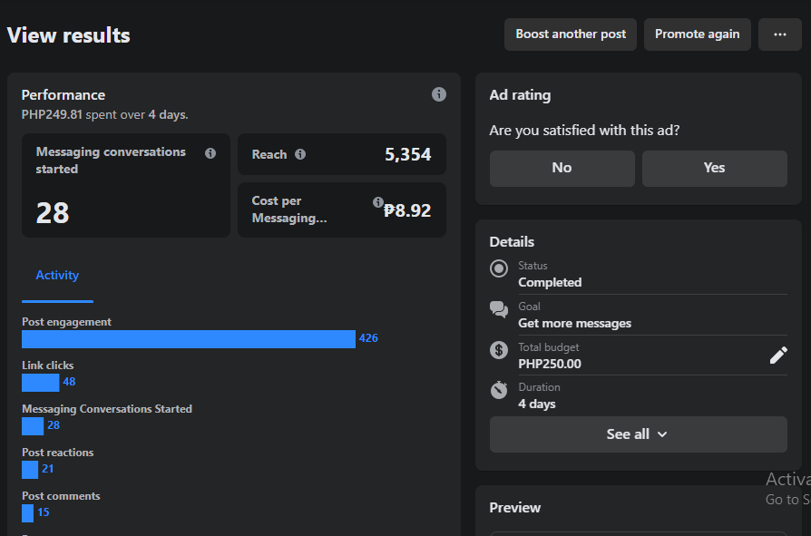Image resolution: width=811 pixels, height=536 pixels.
Task: Click the Performance info icon
Action: [439, 94]
